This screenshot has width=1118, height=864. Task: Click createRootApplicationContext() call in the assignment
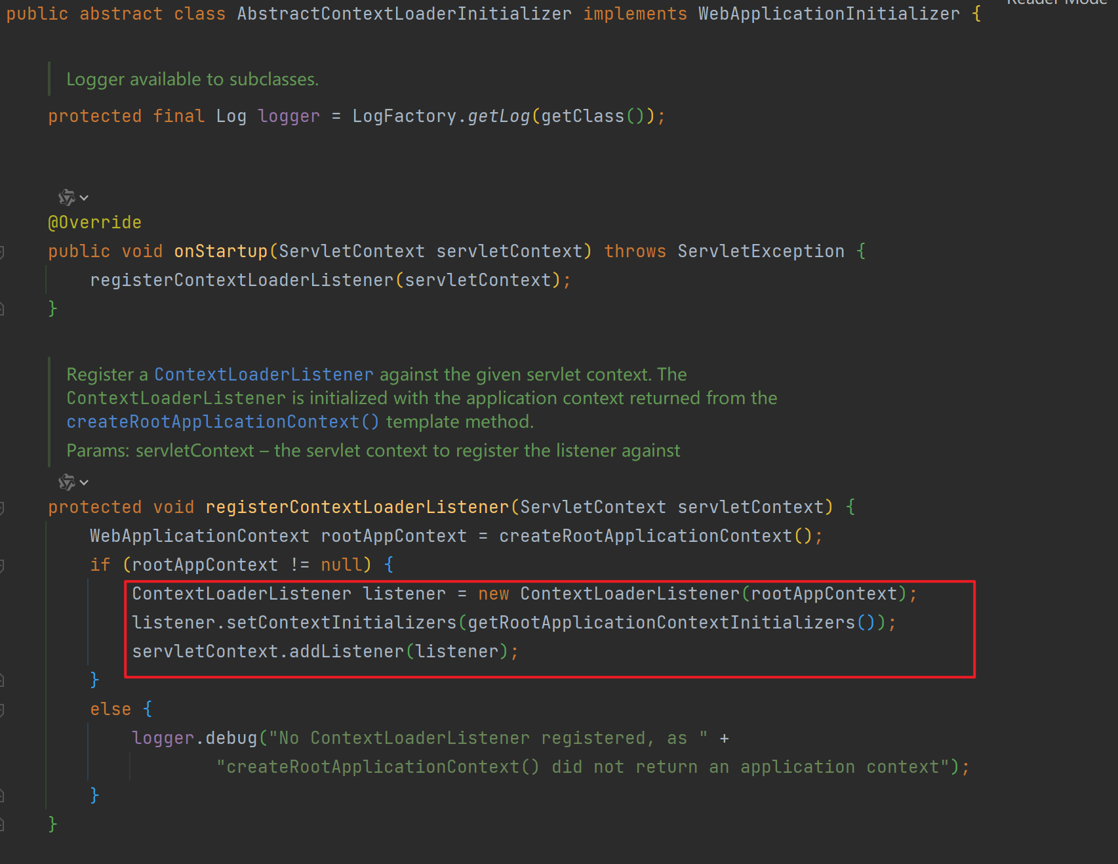656,536
